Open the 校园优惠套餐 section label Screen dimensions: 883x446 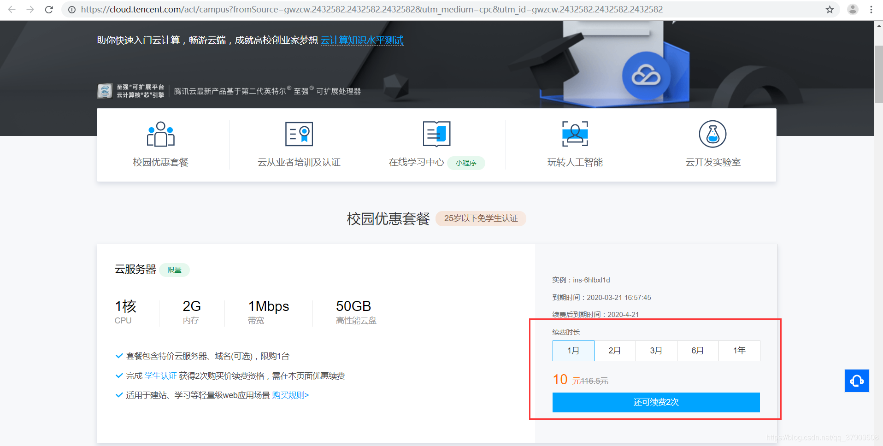point(161,162)
